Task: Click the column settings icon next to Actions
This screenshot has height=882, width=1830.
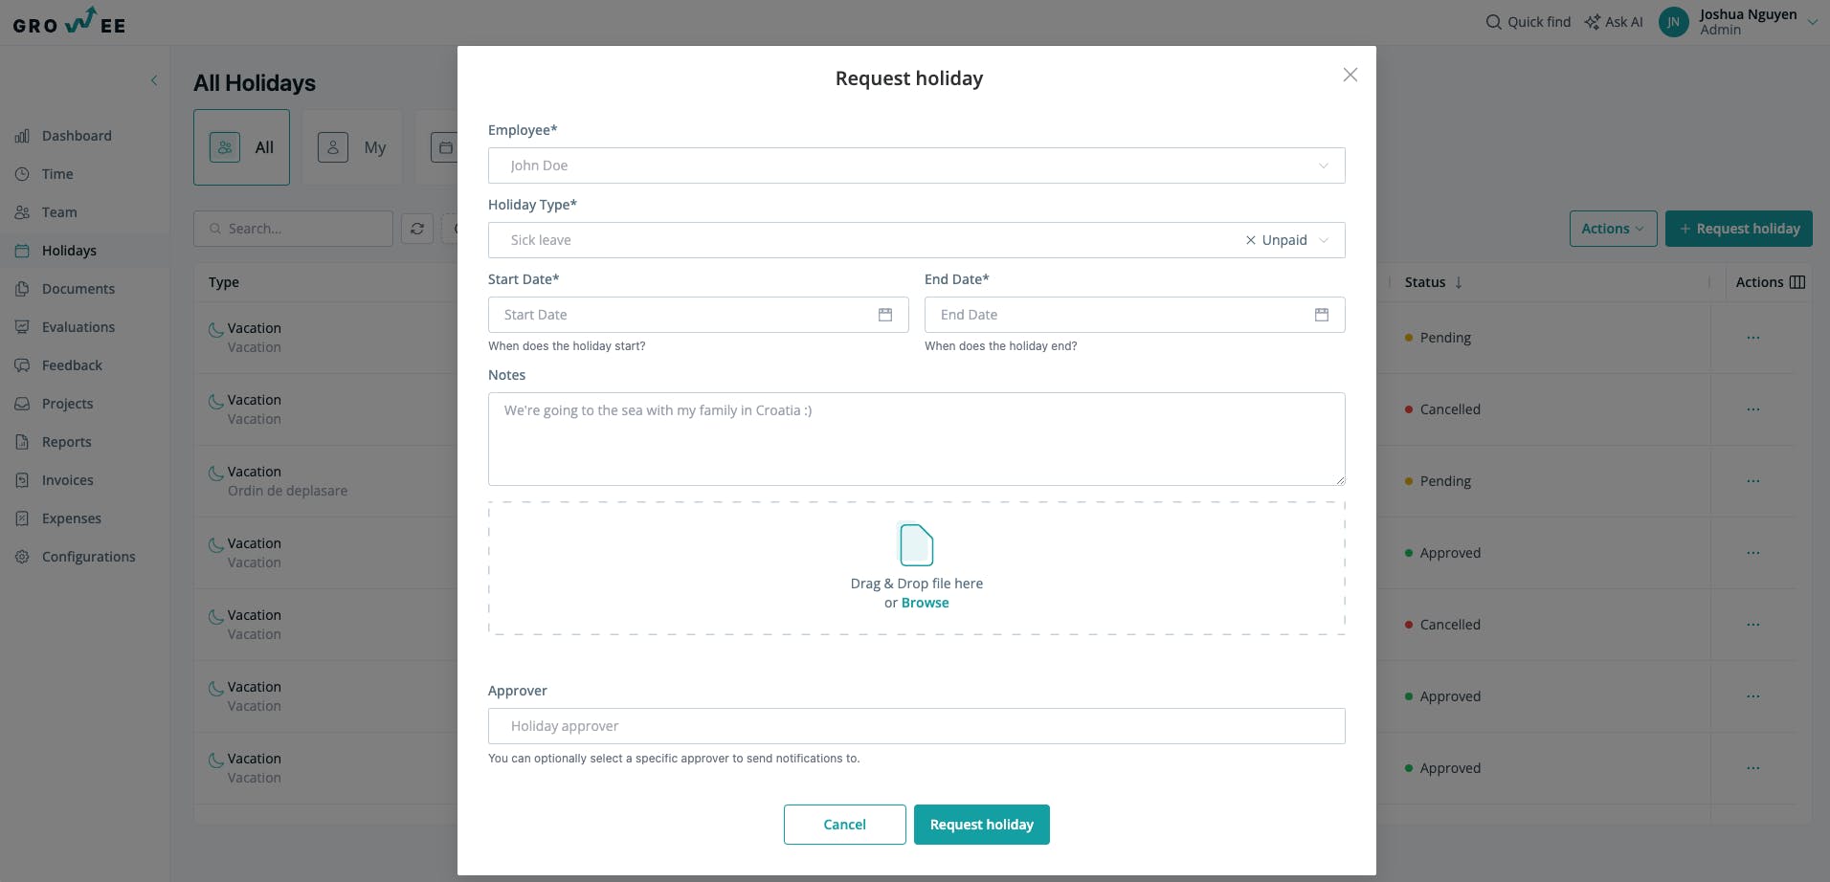Action: 1797,282
